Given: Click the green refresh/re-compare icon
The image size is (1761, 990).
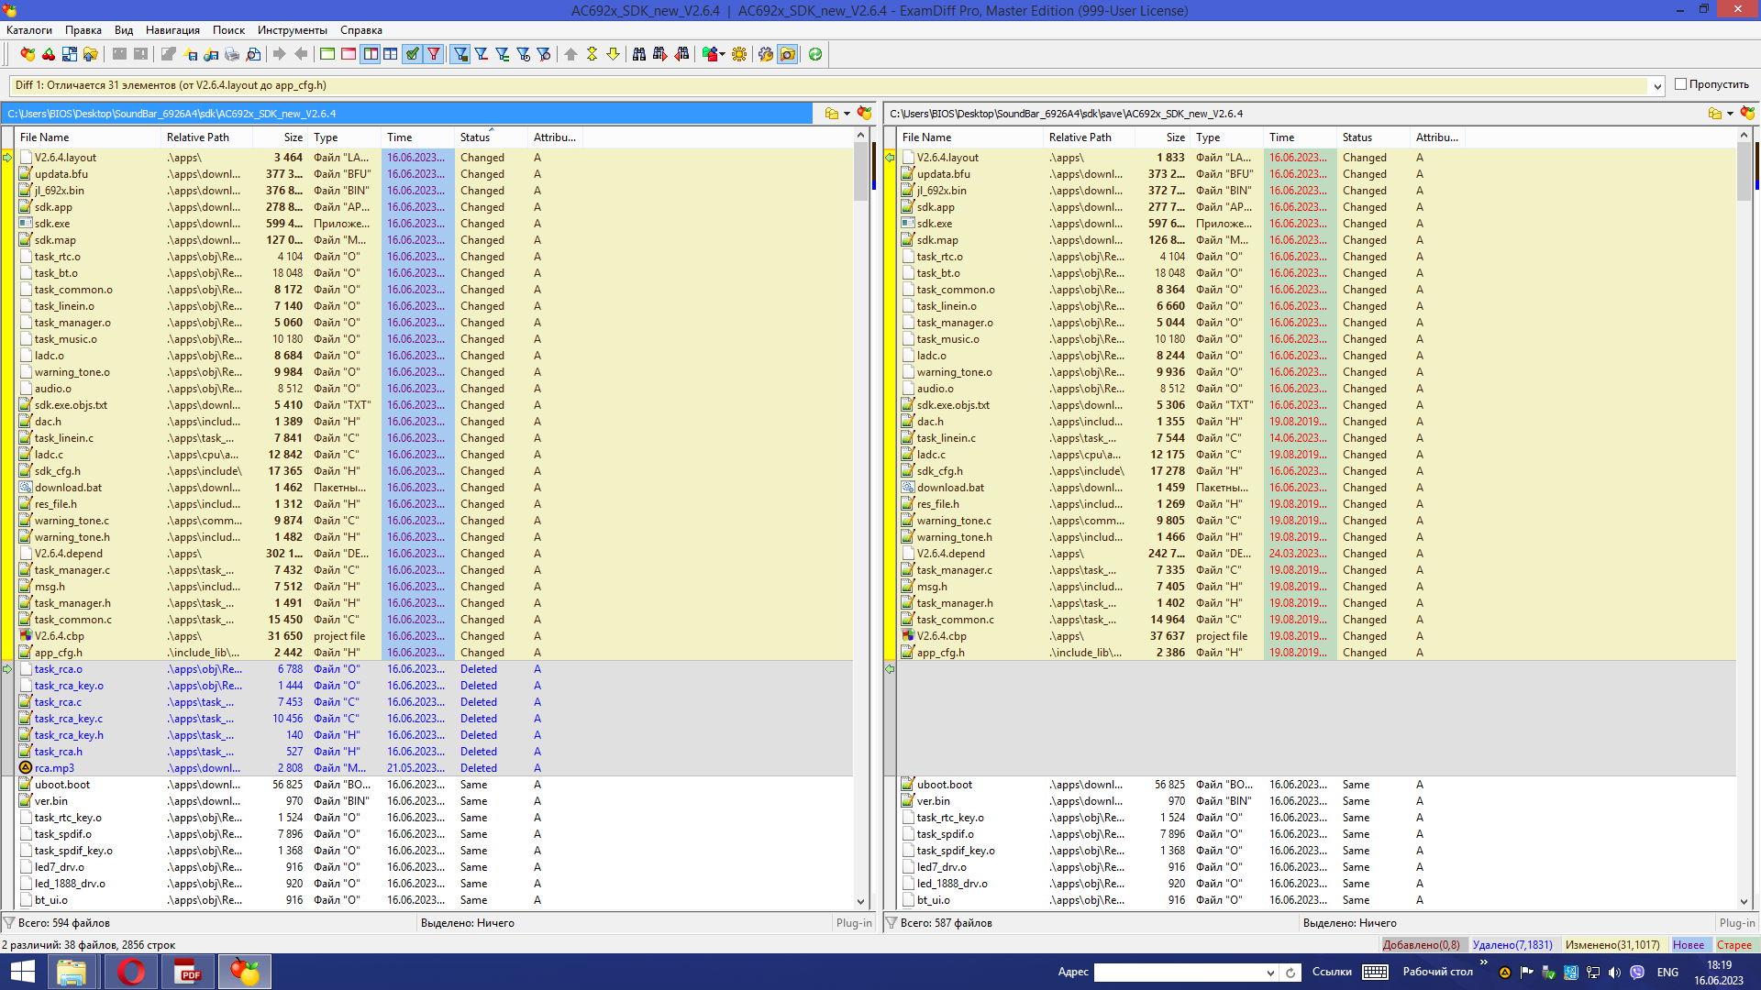Looking at the screenshot, I should point(815,54).
